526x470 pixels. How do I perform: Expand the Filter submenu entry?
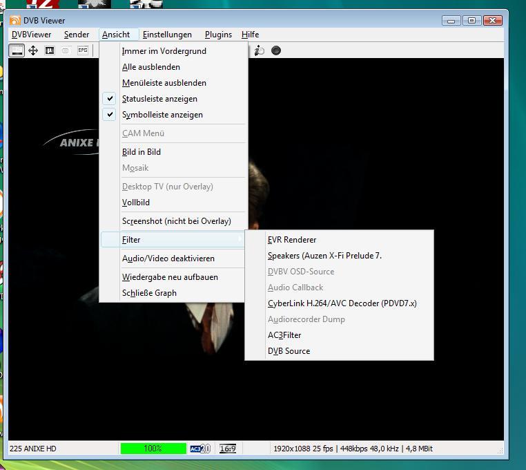pos(172,240)
